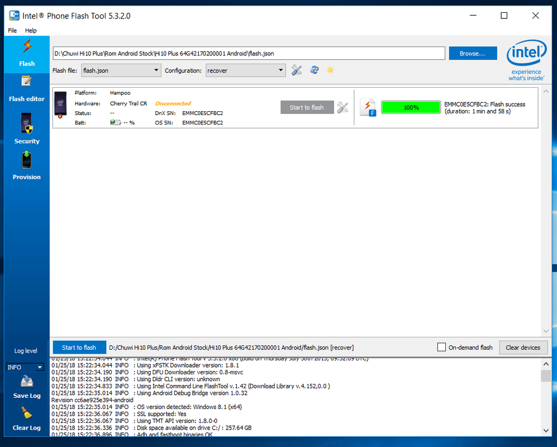Click log panel scrollbar down arrow

pos(546,430)
